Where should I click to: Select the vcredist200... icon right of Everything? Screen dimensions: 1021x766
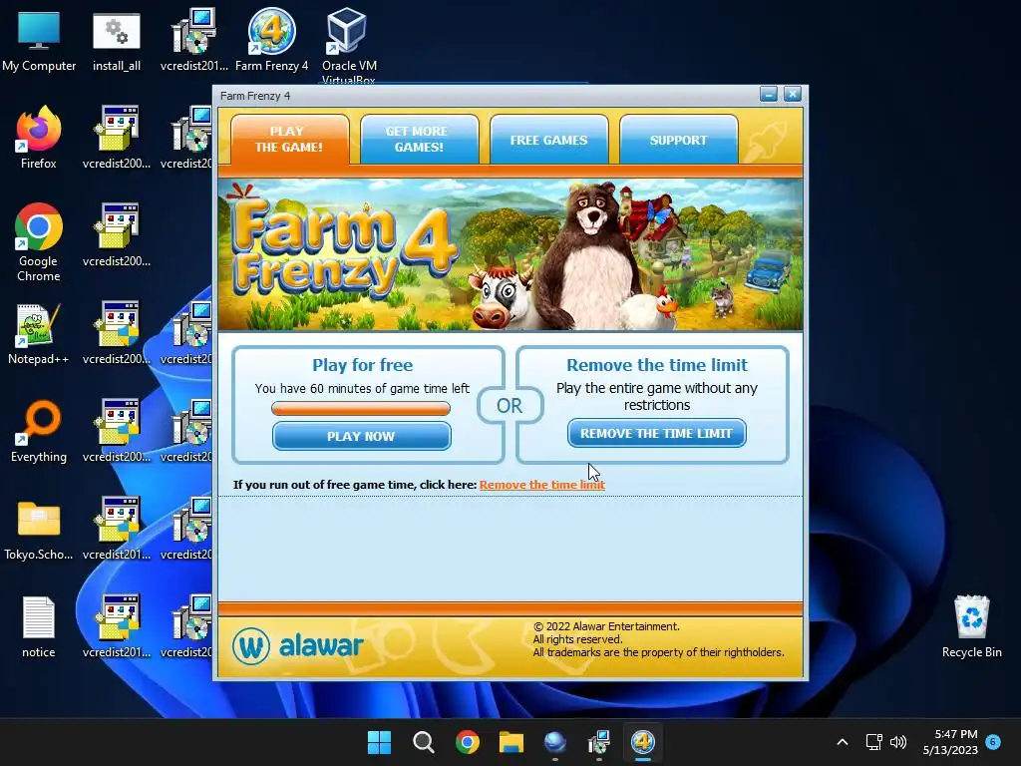(117, 431)
